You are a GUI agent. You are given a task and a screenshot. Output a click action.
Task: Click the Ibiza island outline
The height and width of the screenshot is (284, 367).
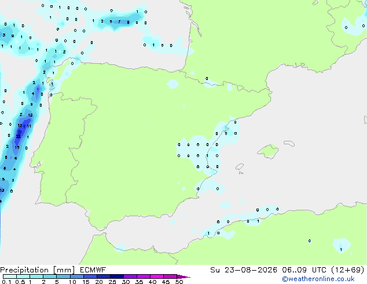click(240, 167)
